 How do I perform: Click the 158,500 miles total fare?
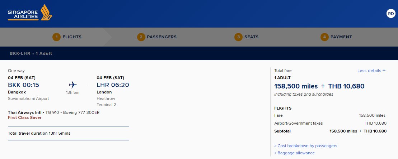click(296, 86)
